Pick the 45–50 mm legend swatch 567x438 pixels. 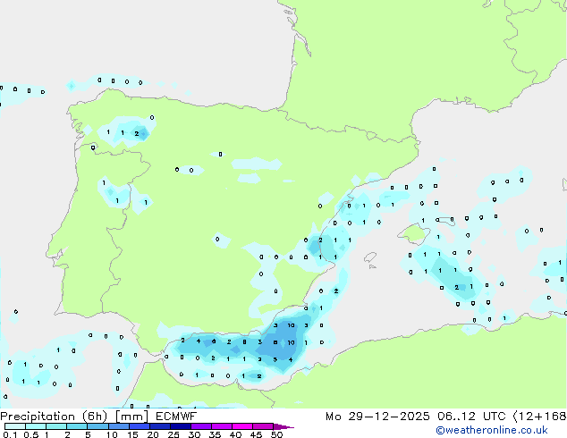click(263, 426)
